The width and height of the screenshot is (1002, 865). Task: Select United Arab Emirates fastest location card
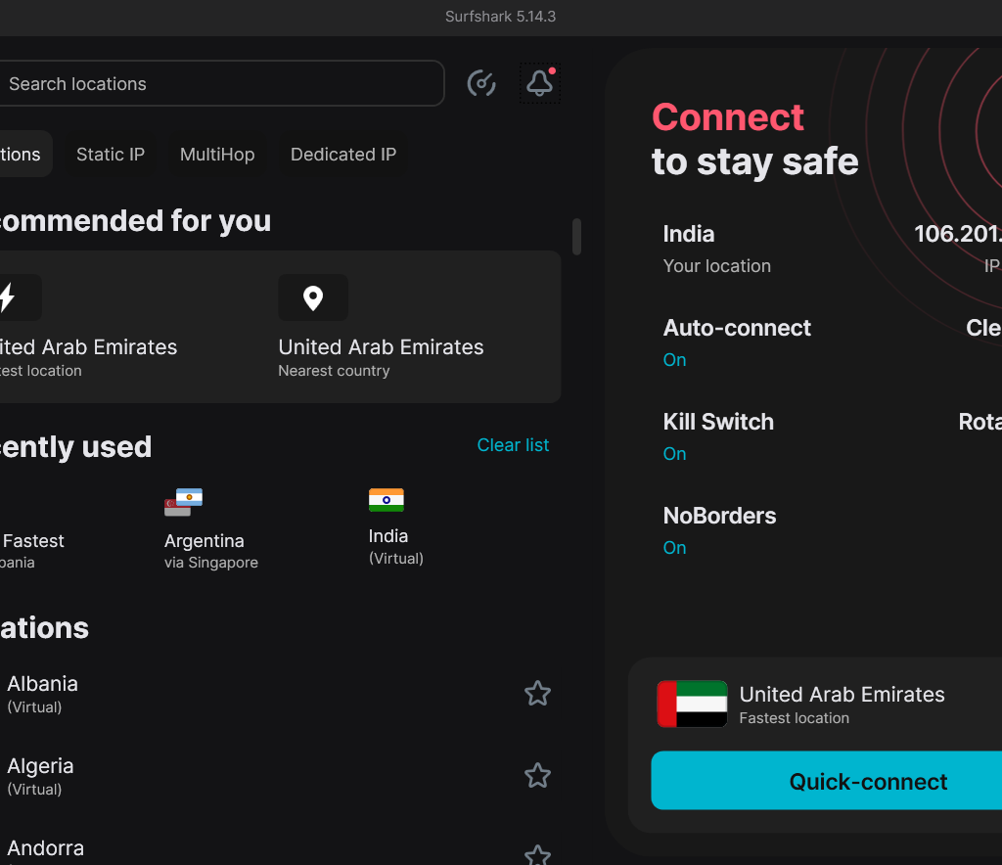click(x=88, y=327)
